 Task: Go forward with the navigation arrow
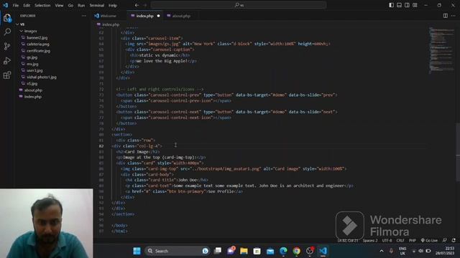tap(145, 5)
